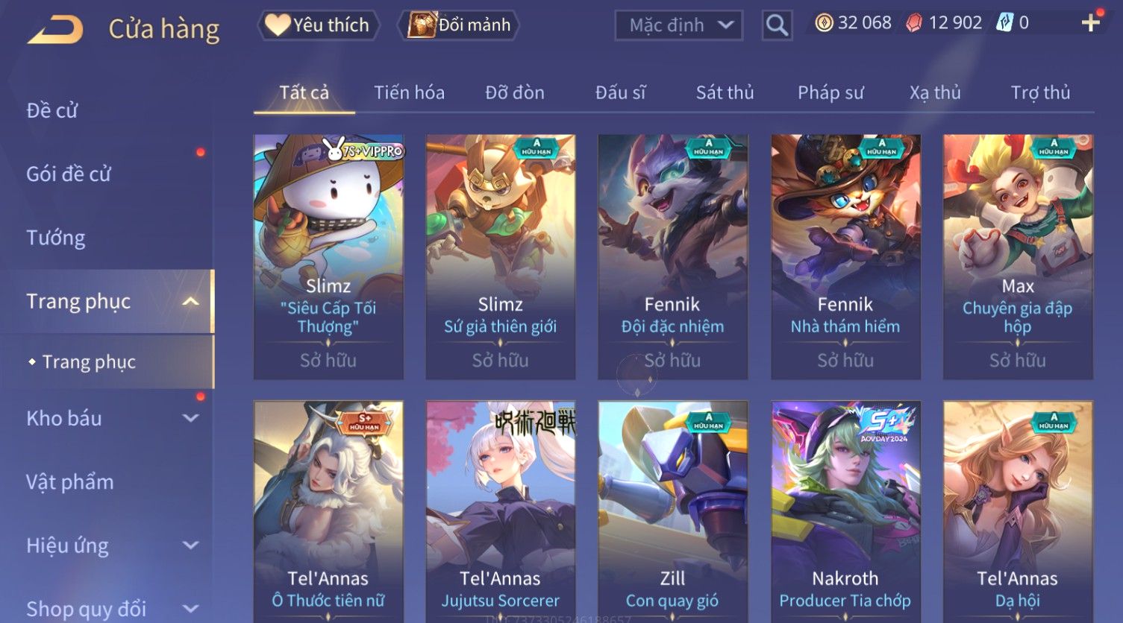The height and width of the screenshot is (623, 1123).
Task: Select the Tiến hóa tab
Action: [409, 92]
